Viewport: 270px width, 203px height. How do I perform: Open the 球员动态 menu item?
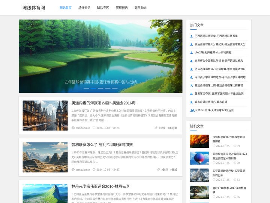[141, 8]
